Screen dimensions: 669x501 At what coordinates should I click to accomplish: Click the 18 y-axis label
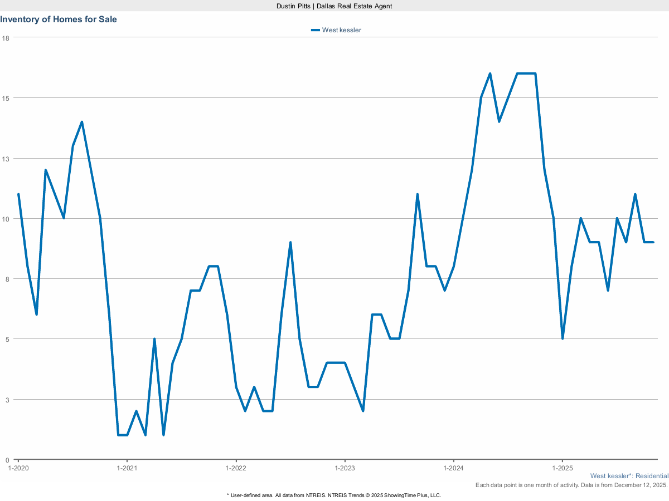click(x=6, y=38)
